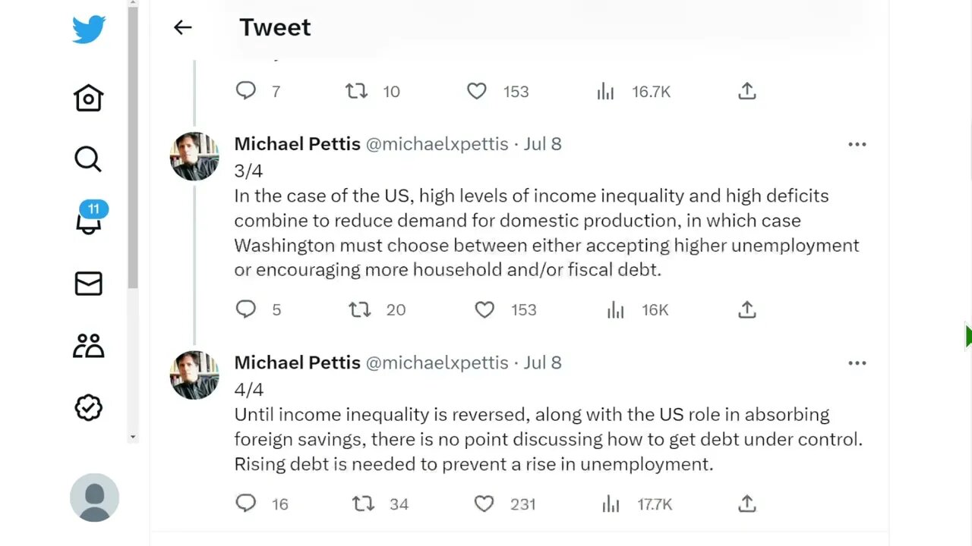Open more options on the 4/4 tweet
Image resolution: width=972 pixels, height=546 pixels.
857,363
